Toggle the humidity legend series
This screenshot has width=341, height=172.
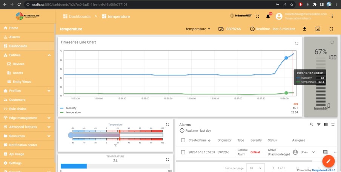[x=71, y=108]
